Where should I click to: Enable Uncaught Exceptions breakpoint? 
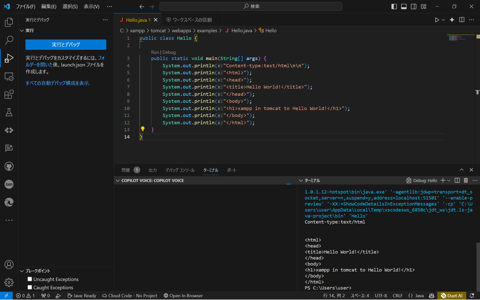pyautogui.click(x=30, y=279)
